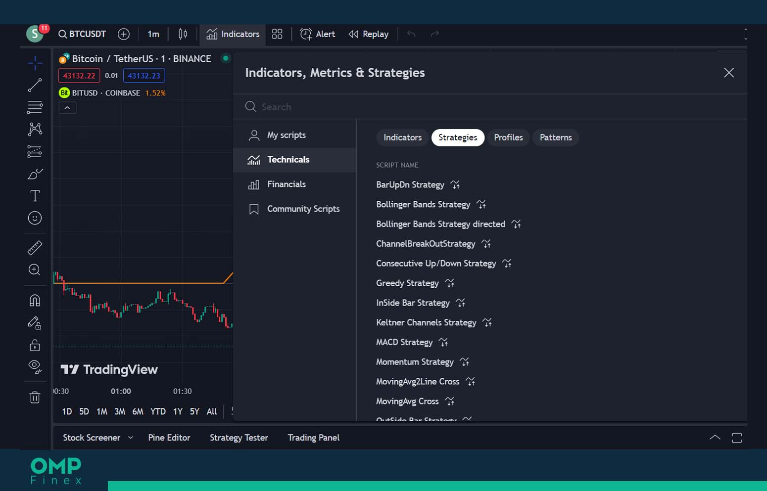Switch to the Indicators filter tab
767x491 pixels.
[x=403, y=137]
